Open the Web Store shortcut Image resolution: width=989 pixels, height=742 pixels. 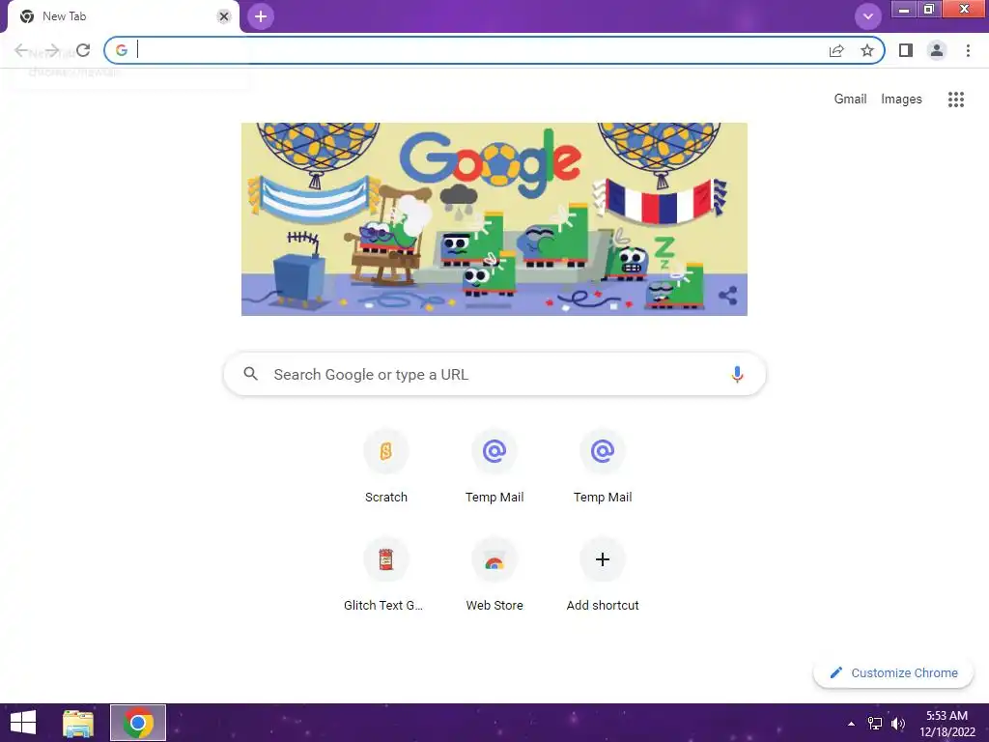(x=494, y=575)
